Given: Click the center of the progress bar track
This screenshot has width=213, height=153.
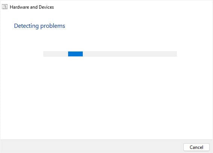Looking at the screenshot, I should tap(110, 54).
